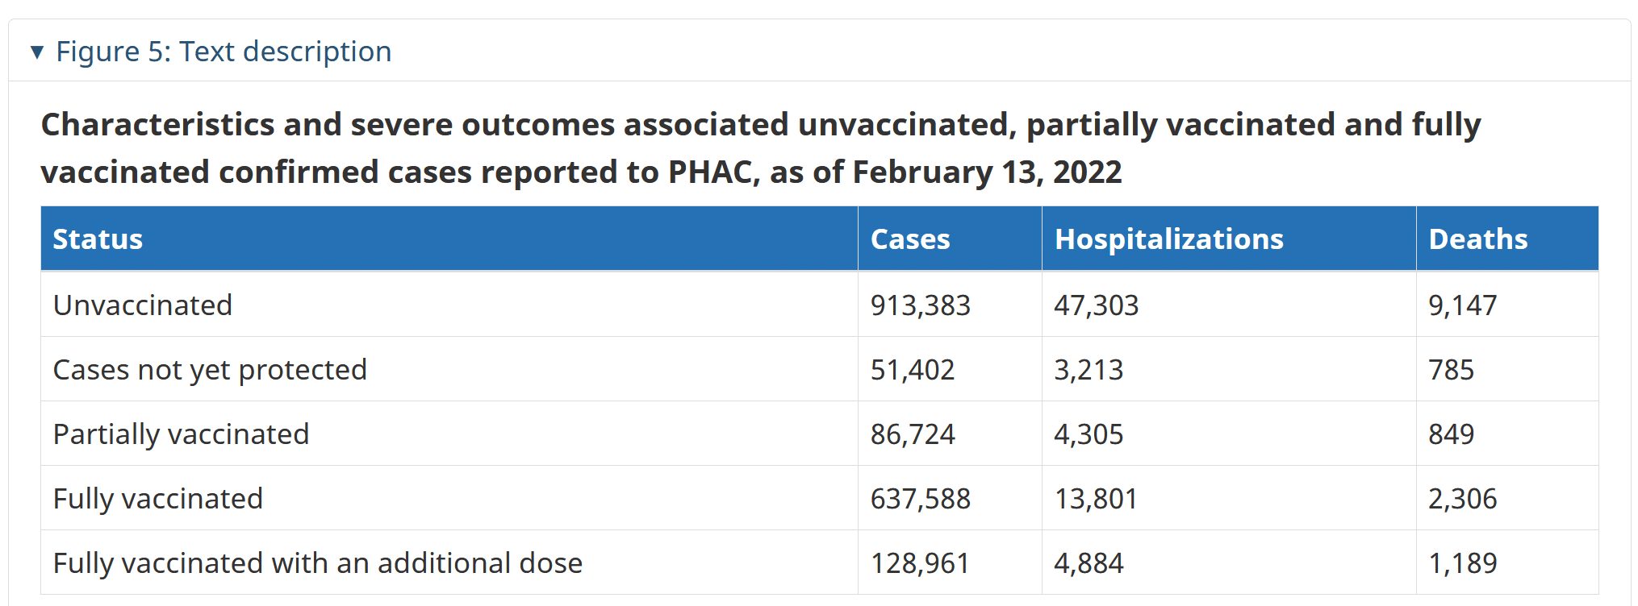Select the Hospitalizations column header
Viewport: 1638px width, 606px height.
[1168, 239]
